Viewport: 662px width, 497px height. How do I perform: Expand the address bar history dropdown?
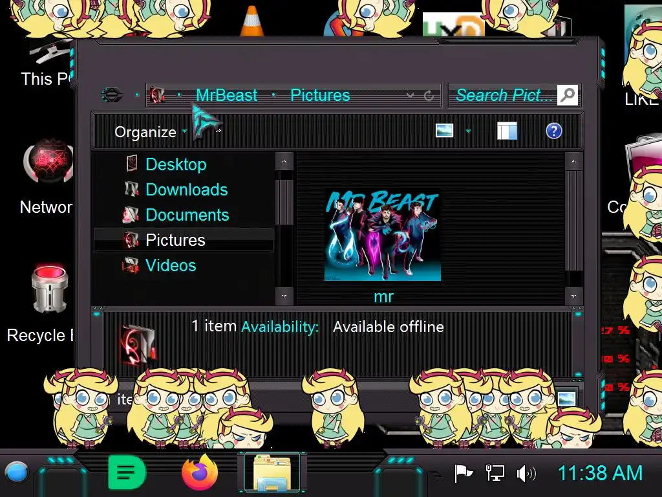[410, 95]
